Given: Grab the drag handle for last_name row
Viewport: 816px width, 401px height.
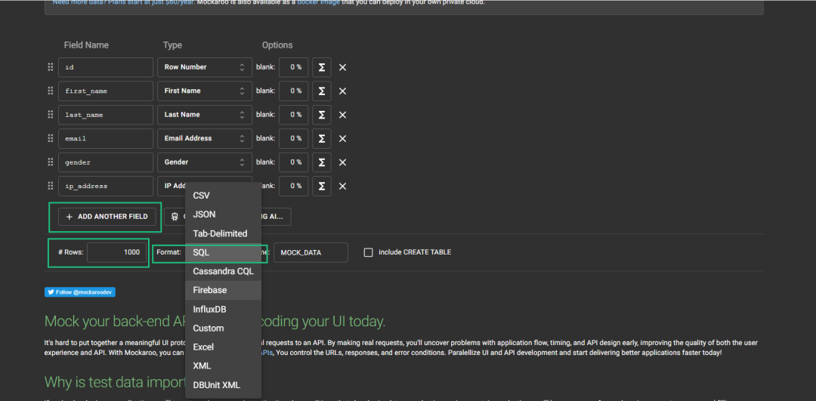Looking at the screenshot, I should [51, 115].
